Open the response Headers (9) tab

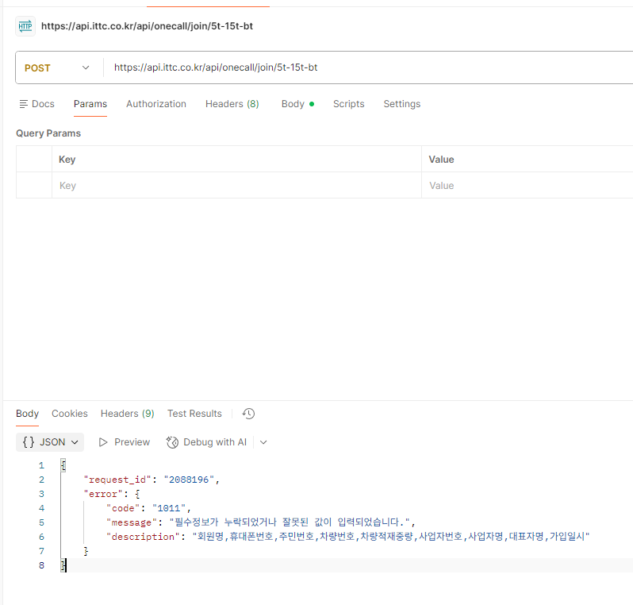(127, 414)
